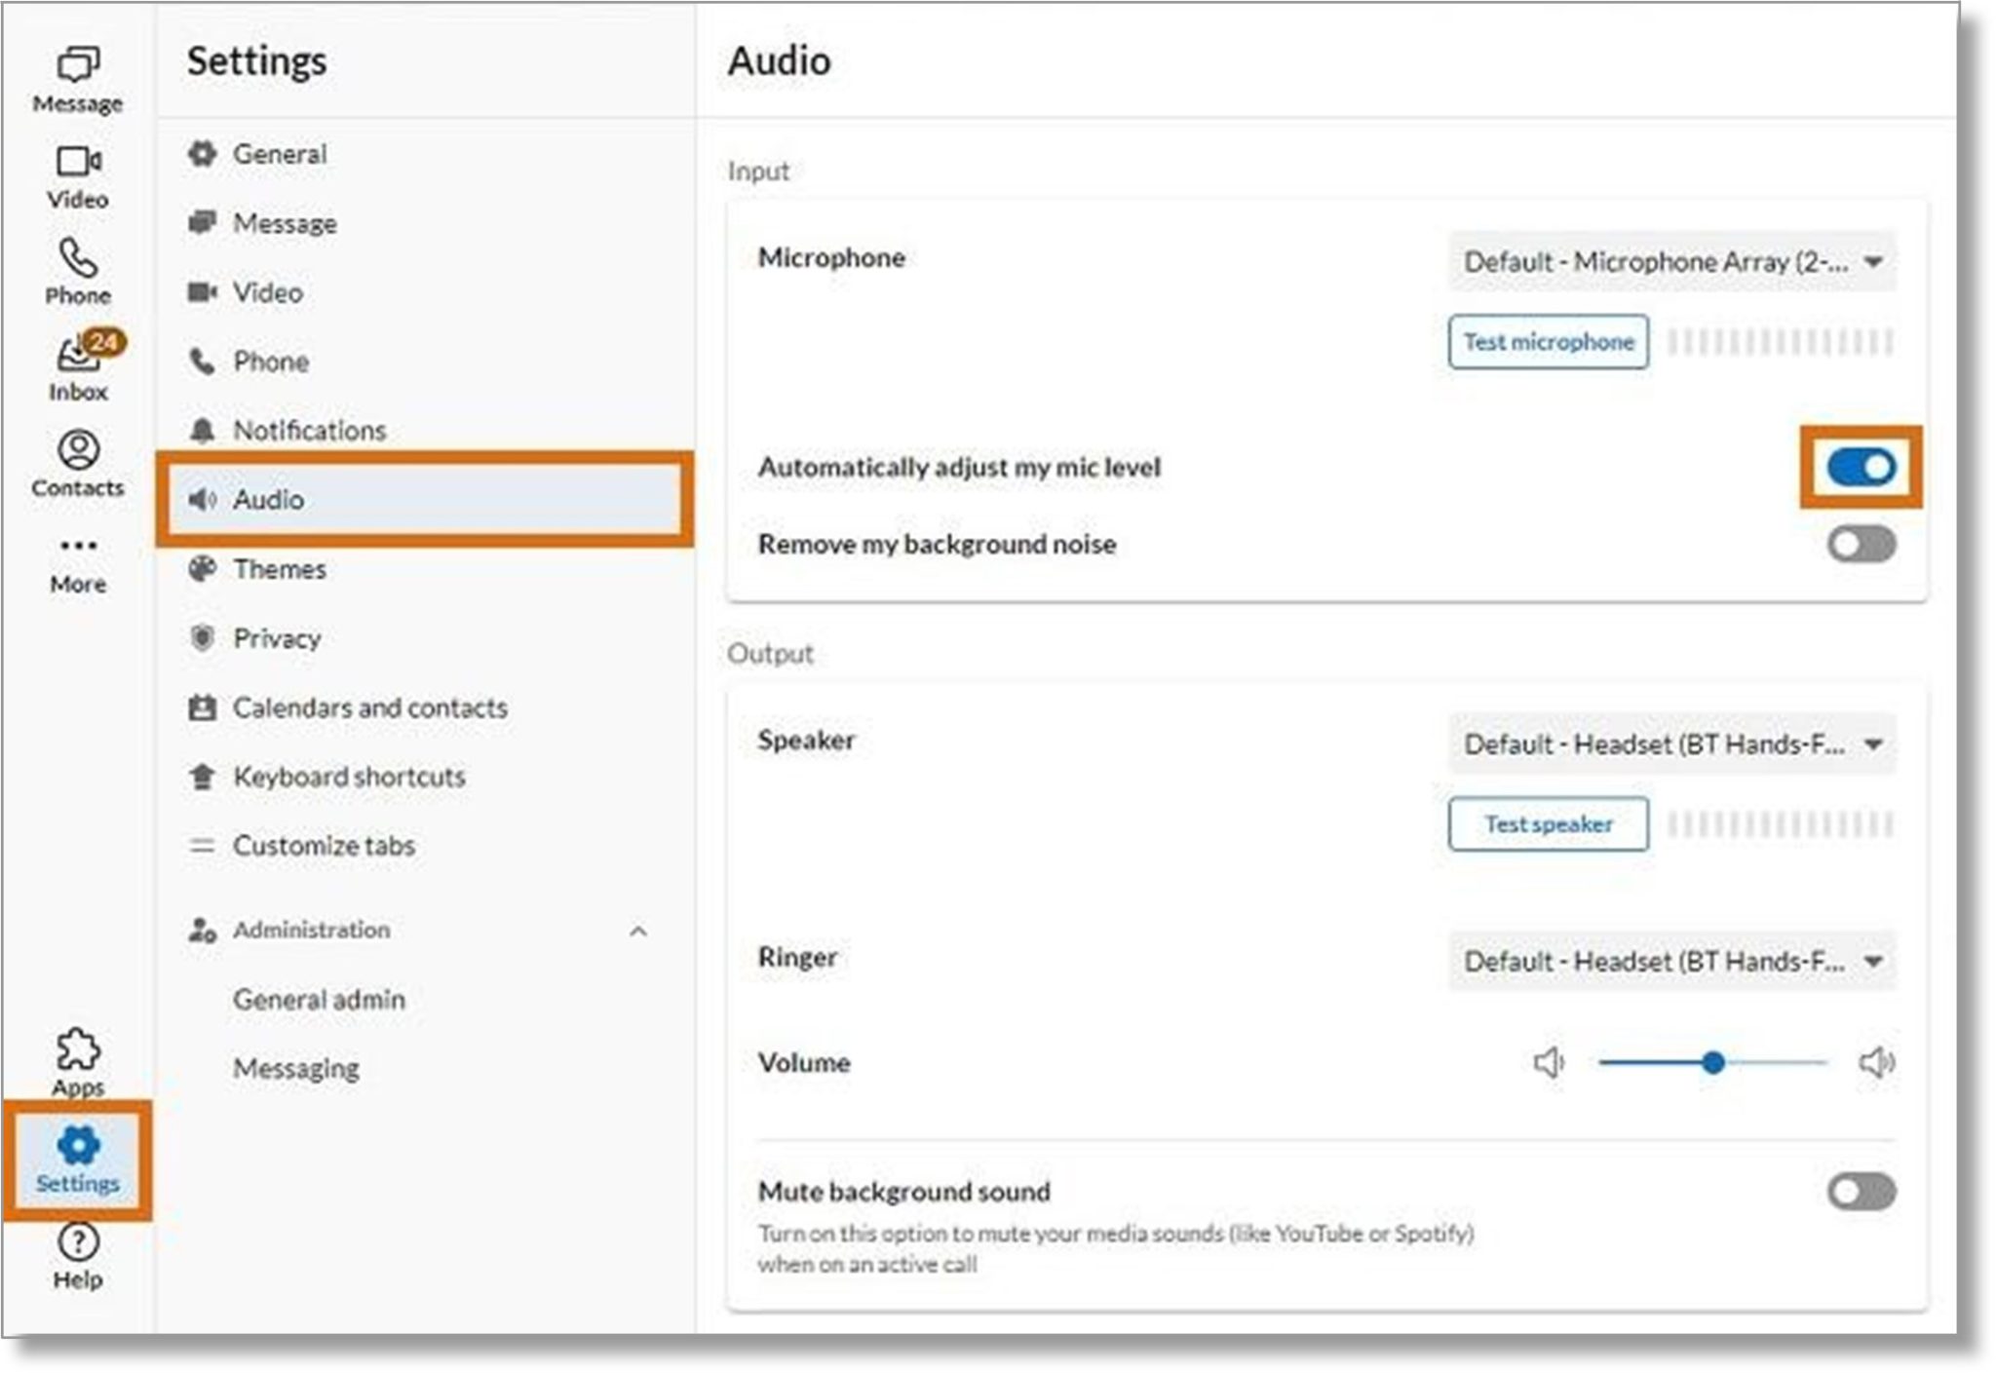Open the Ringer device dropdown
This screenshot has width=1996, height=1373.
tap(1672, 961)
